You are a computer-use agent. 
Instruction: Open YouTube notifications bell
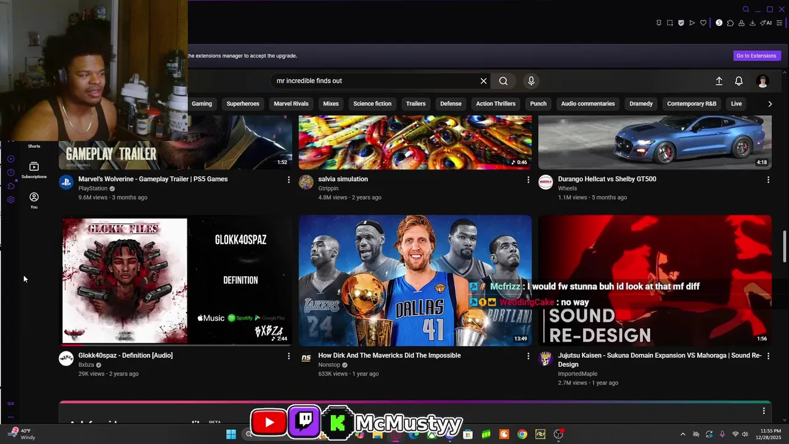(x=738, y=81)
